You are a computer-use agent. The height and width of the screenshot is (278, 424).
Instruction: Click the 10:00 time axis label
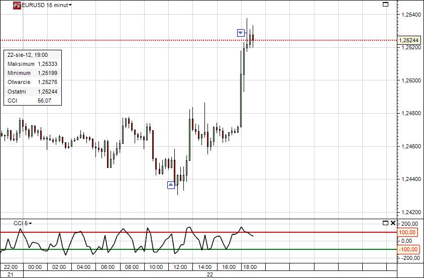tap(156, 267)
